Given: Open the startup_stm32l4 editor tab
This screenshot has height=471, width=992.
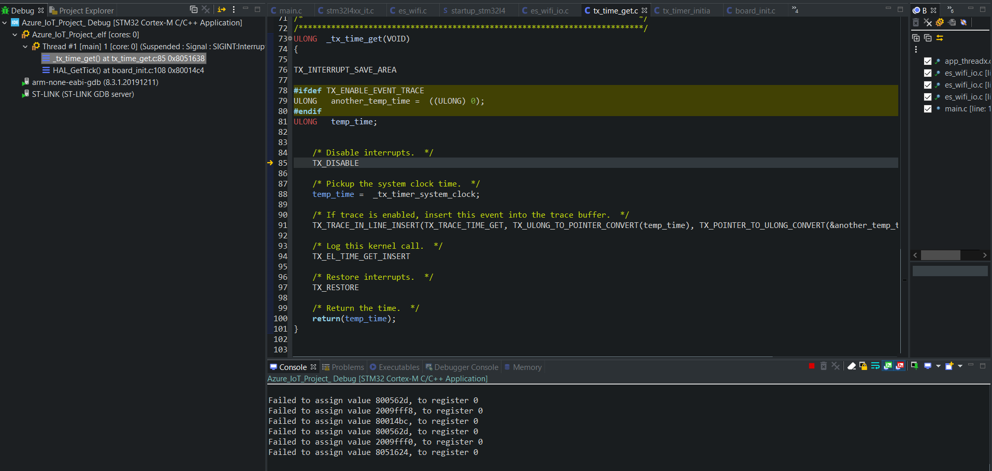Looking at the screenshot, I should tap(474, 10).
